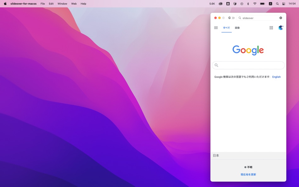
Task: Click the slideover URL search field
Action: 260,18
